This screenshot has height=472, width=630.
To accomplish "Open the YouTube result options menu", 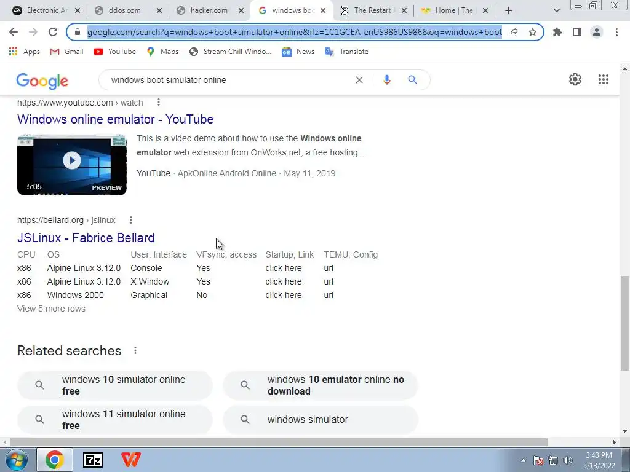I will [x=159, y=103].
